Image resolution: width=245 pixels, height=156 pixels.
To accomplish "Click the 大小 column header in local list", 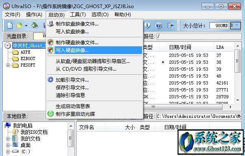I will click(121, 127).
